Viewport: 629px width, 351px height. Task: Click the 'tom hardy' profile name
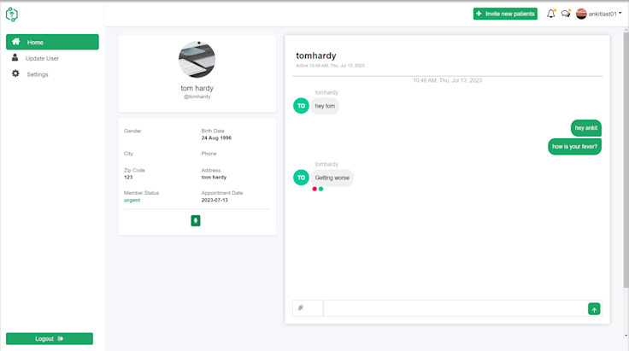pos(197,88)
